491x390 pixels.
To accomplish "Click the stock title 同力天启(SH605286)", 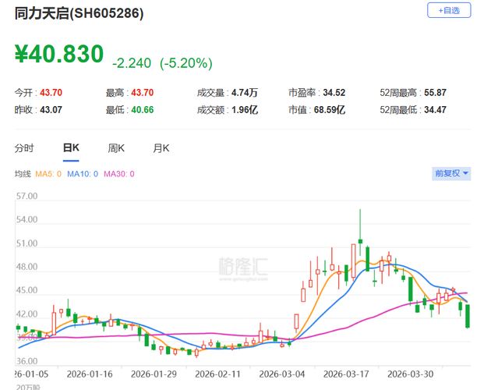I will 79,13.
